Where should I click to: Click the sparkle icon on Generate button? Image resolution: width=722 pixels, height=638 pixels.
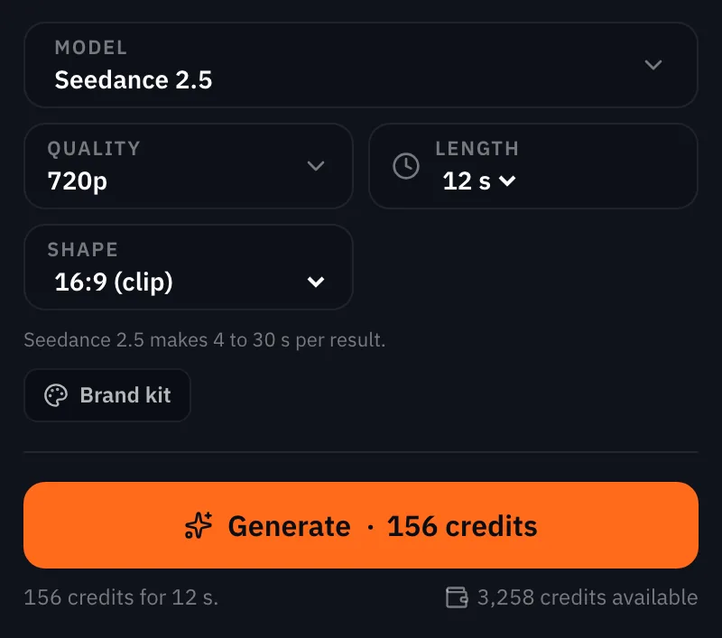[199, 525]
